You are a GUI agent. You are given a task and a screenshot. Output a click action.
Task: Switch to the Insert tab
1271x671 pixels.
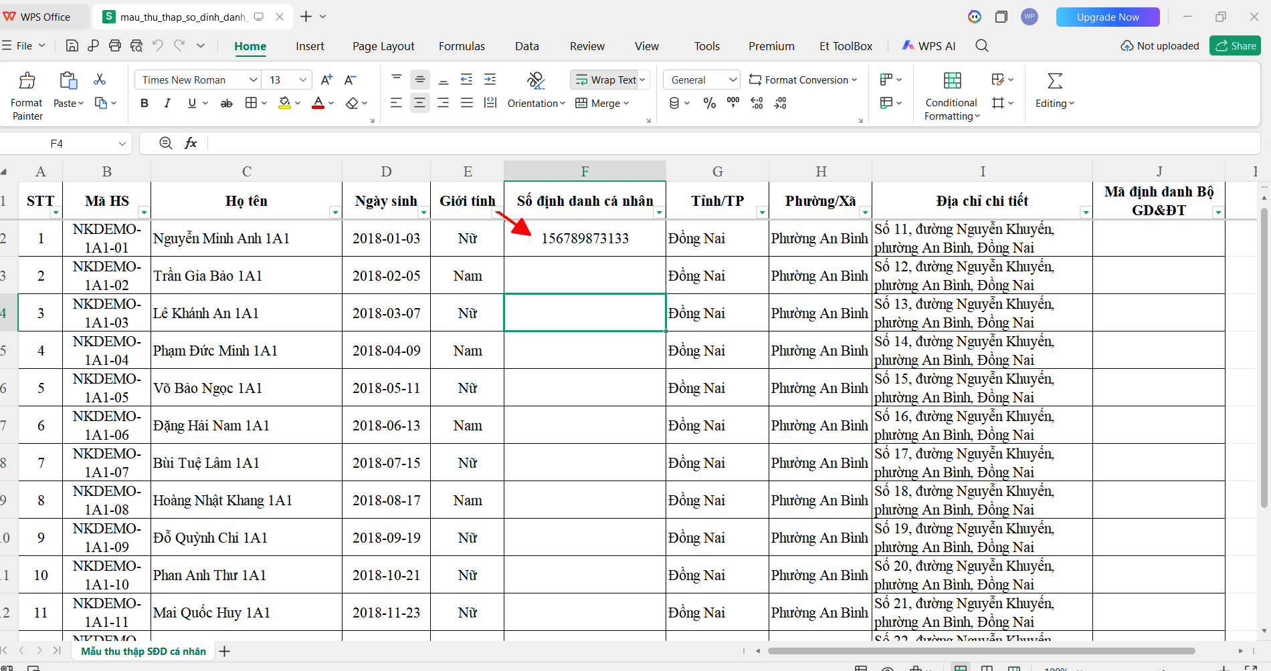coord(310,46)
